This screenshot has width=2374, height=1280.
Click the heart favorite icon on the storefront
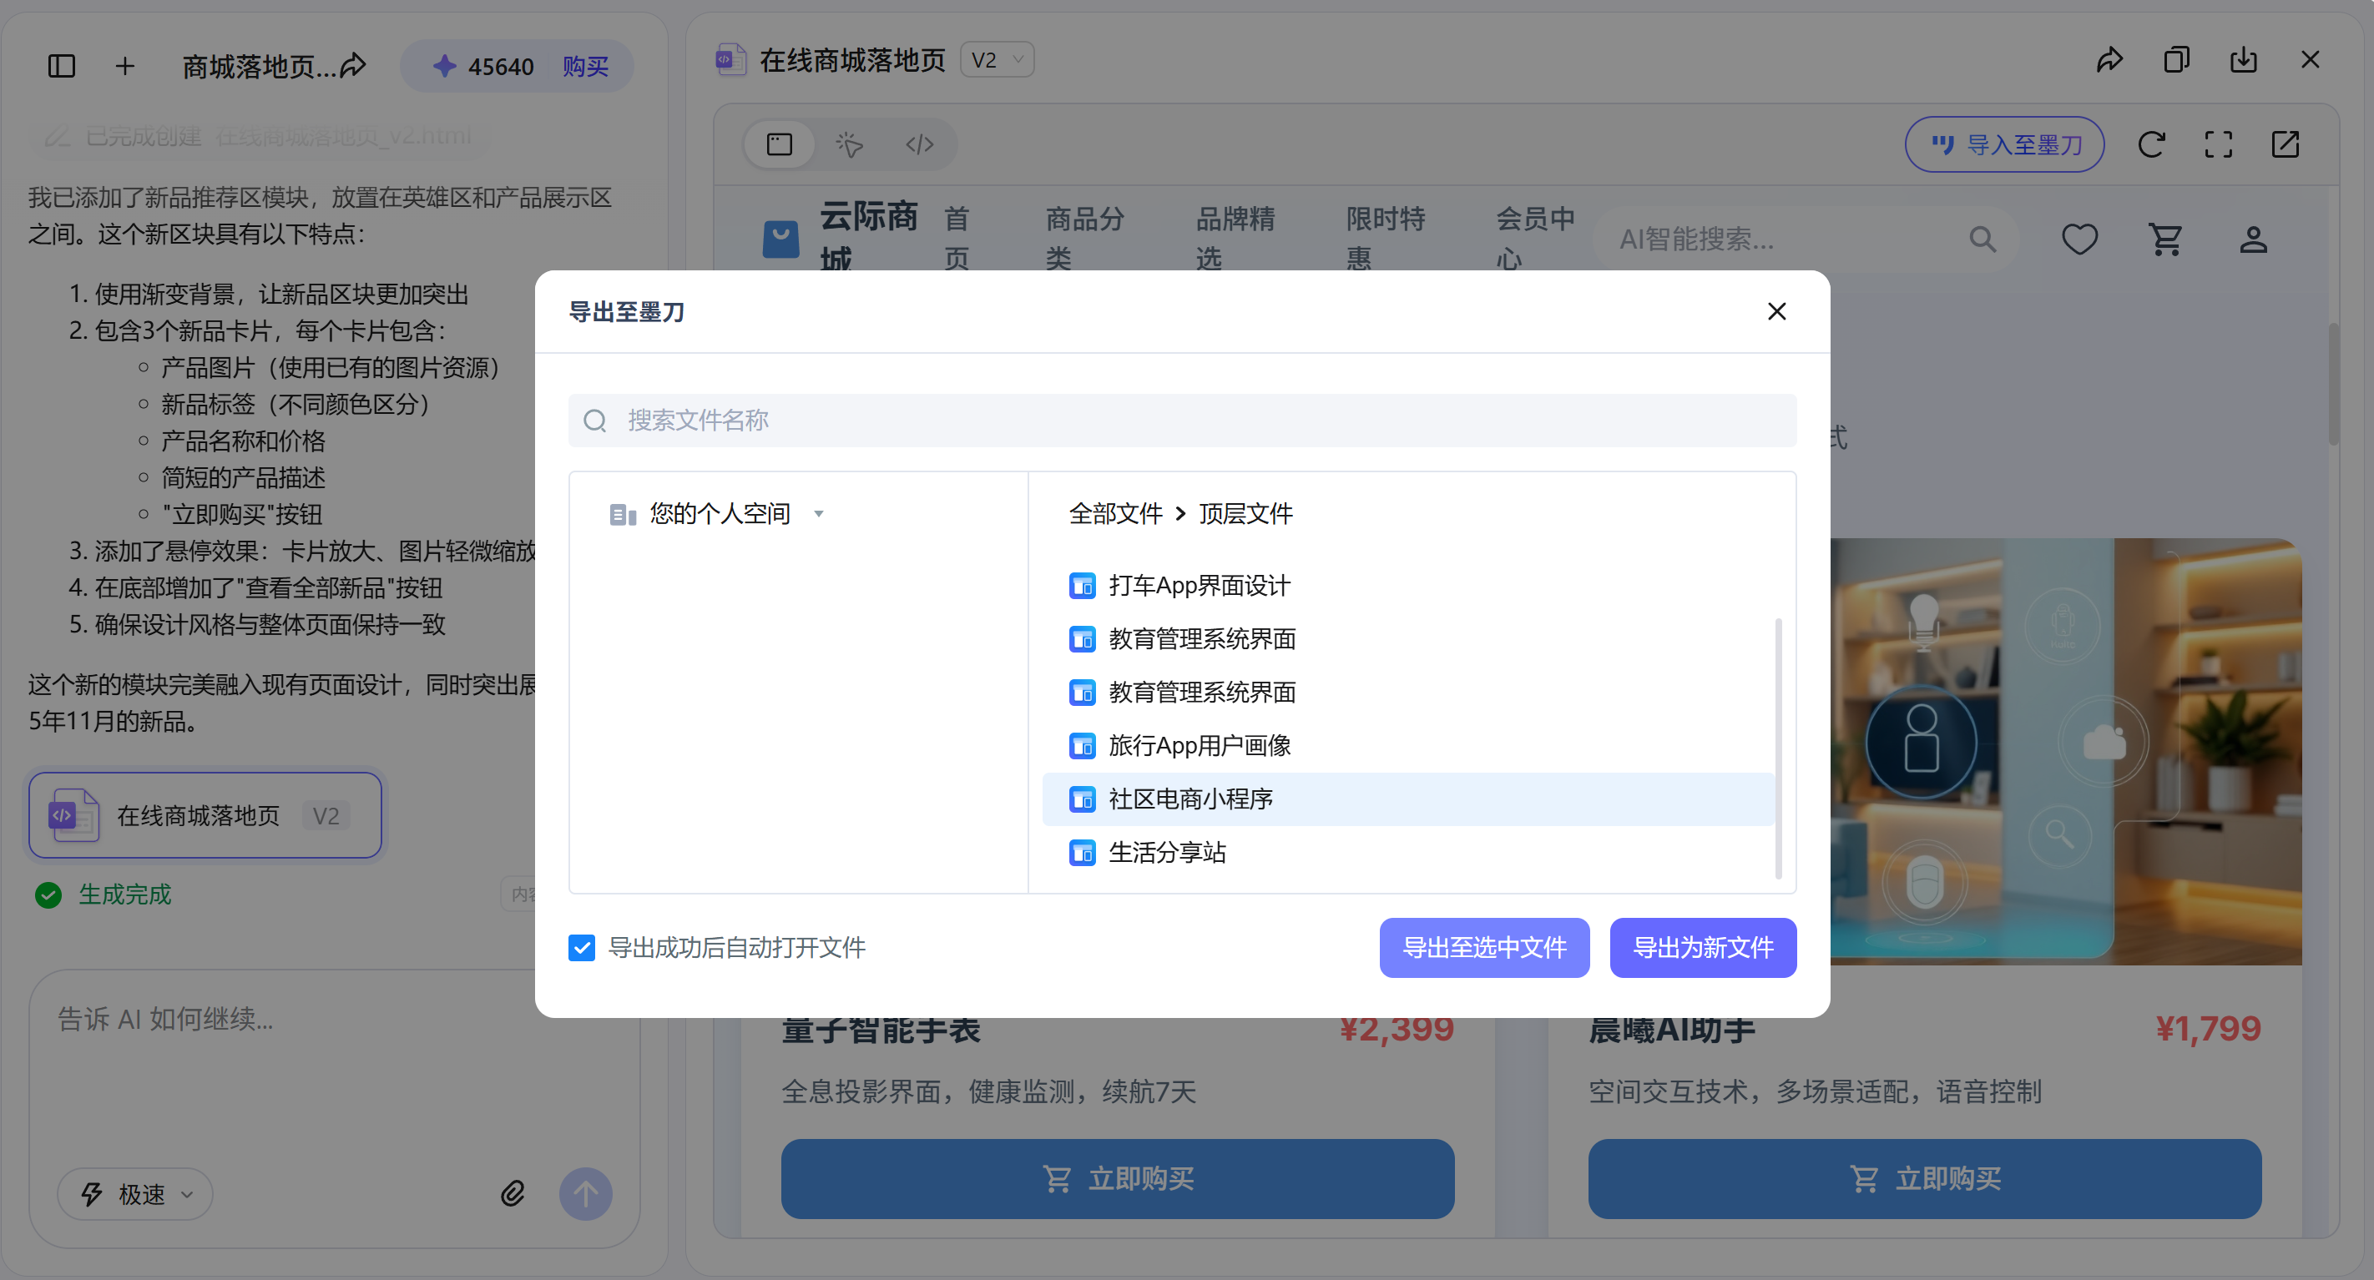coord(2080,239)
